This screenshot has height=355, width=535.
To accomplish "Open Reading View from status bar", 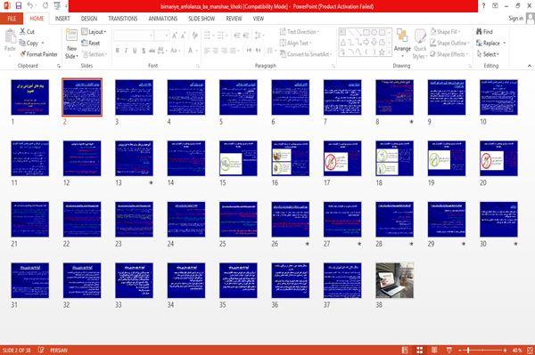I will [x=434, y=350].
